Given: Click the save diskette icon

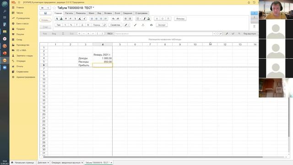Looking at the screenshot, I should [45, 13].
